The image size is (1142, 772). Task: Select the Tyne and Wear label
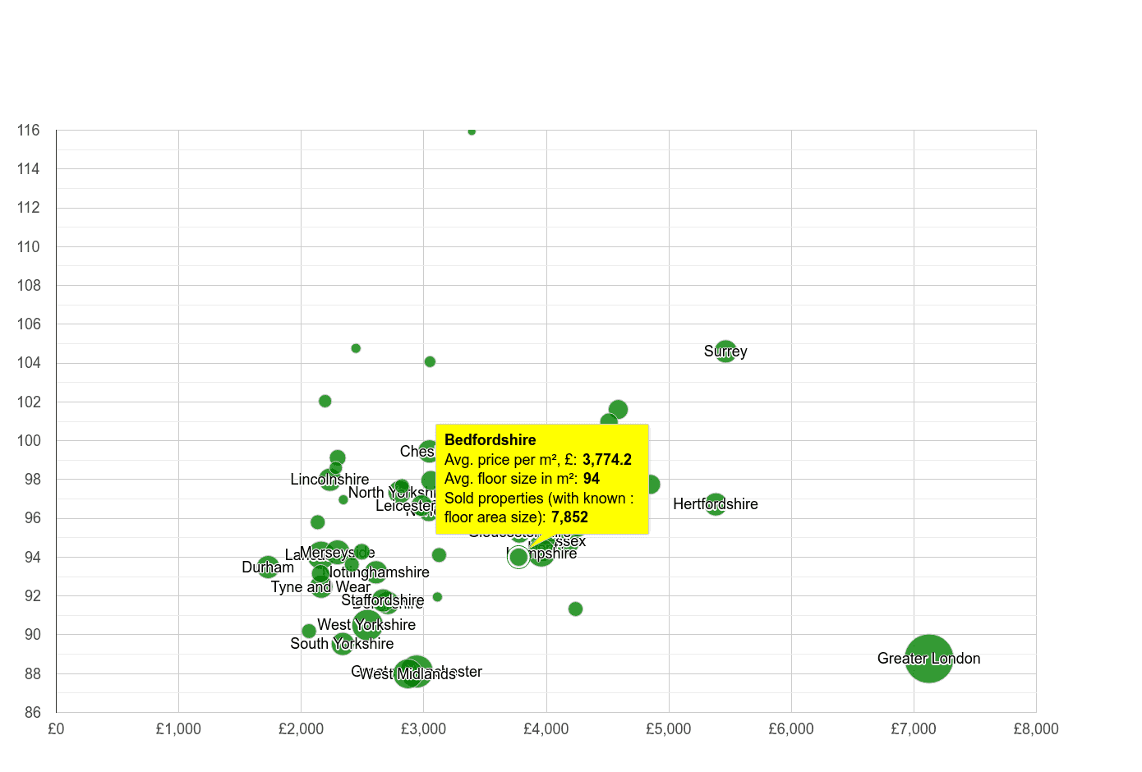(320, 587)
